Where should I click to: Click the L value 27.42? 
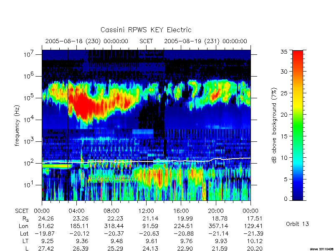point(46,248)
